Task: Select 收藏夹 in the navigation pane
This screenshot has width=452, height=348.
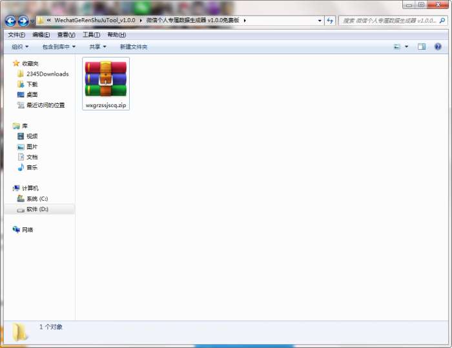Action: pos(30,63)
